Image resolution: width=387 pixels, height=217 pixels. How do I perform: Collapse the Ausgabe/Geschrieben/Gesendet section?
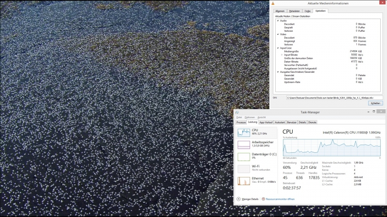coord(278,72)
